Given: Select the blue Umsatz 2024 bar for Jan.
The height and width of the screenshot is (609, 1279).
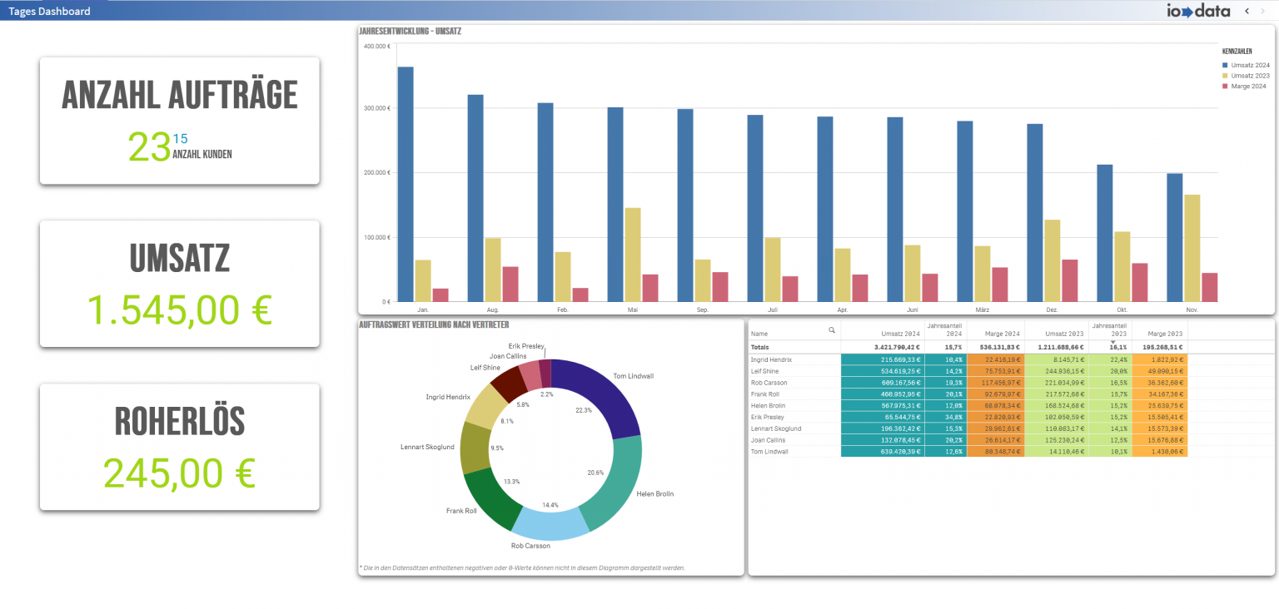Looking at the screenshot, I should pos(406,184).
